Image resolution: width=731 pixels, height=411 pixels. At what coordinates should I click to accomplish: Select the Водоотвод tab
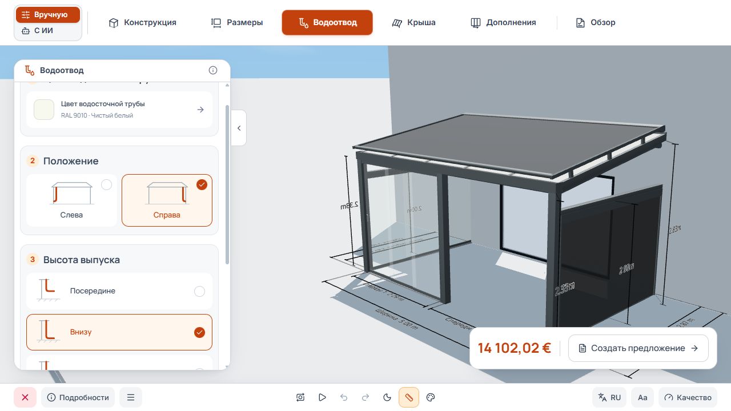(327, 23)
